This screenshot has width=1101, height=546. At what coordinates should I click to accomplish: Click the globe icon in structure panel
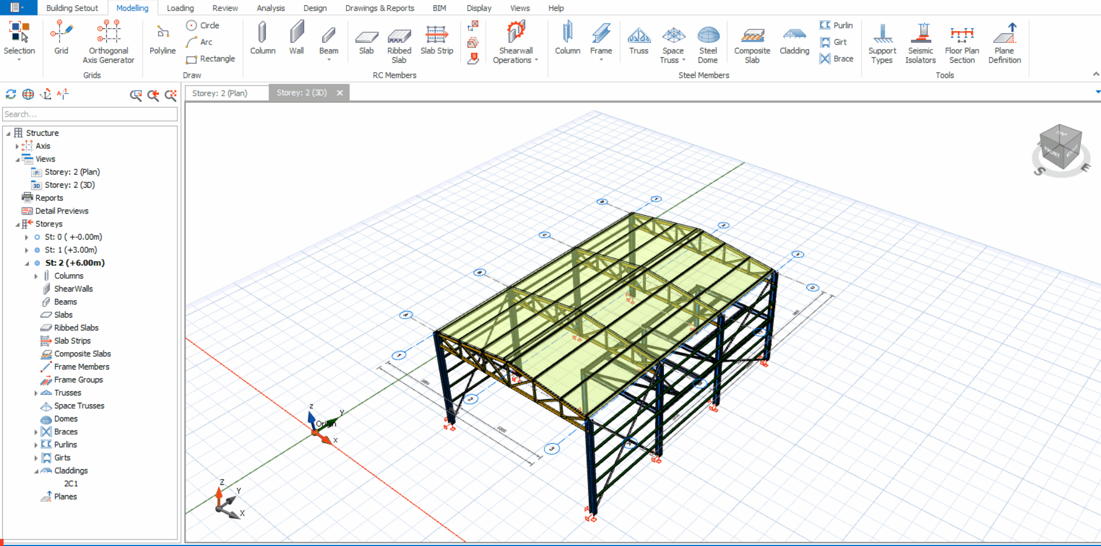click(28, 94)
